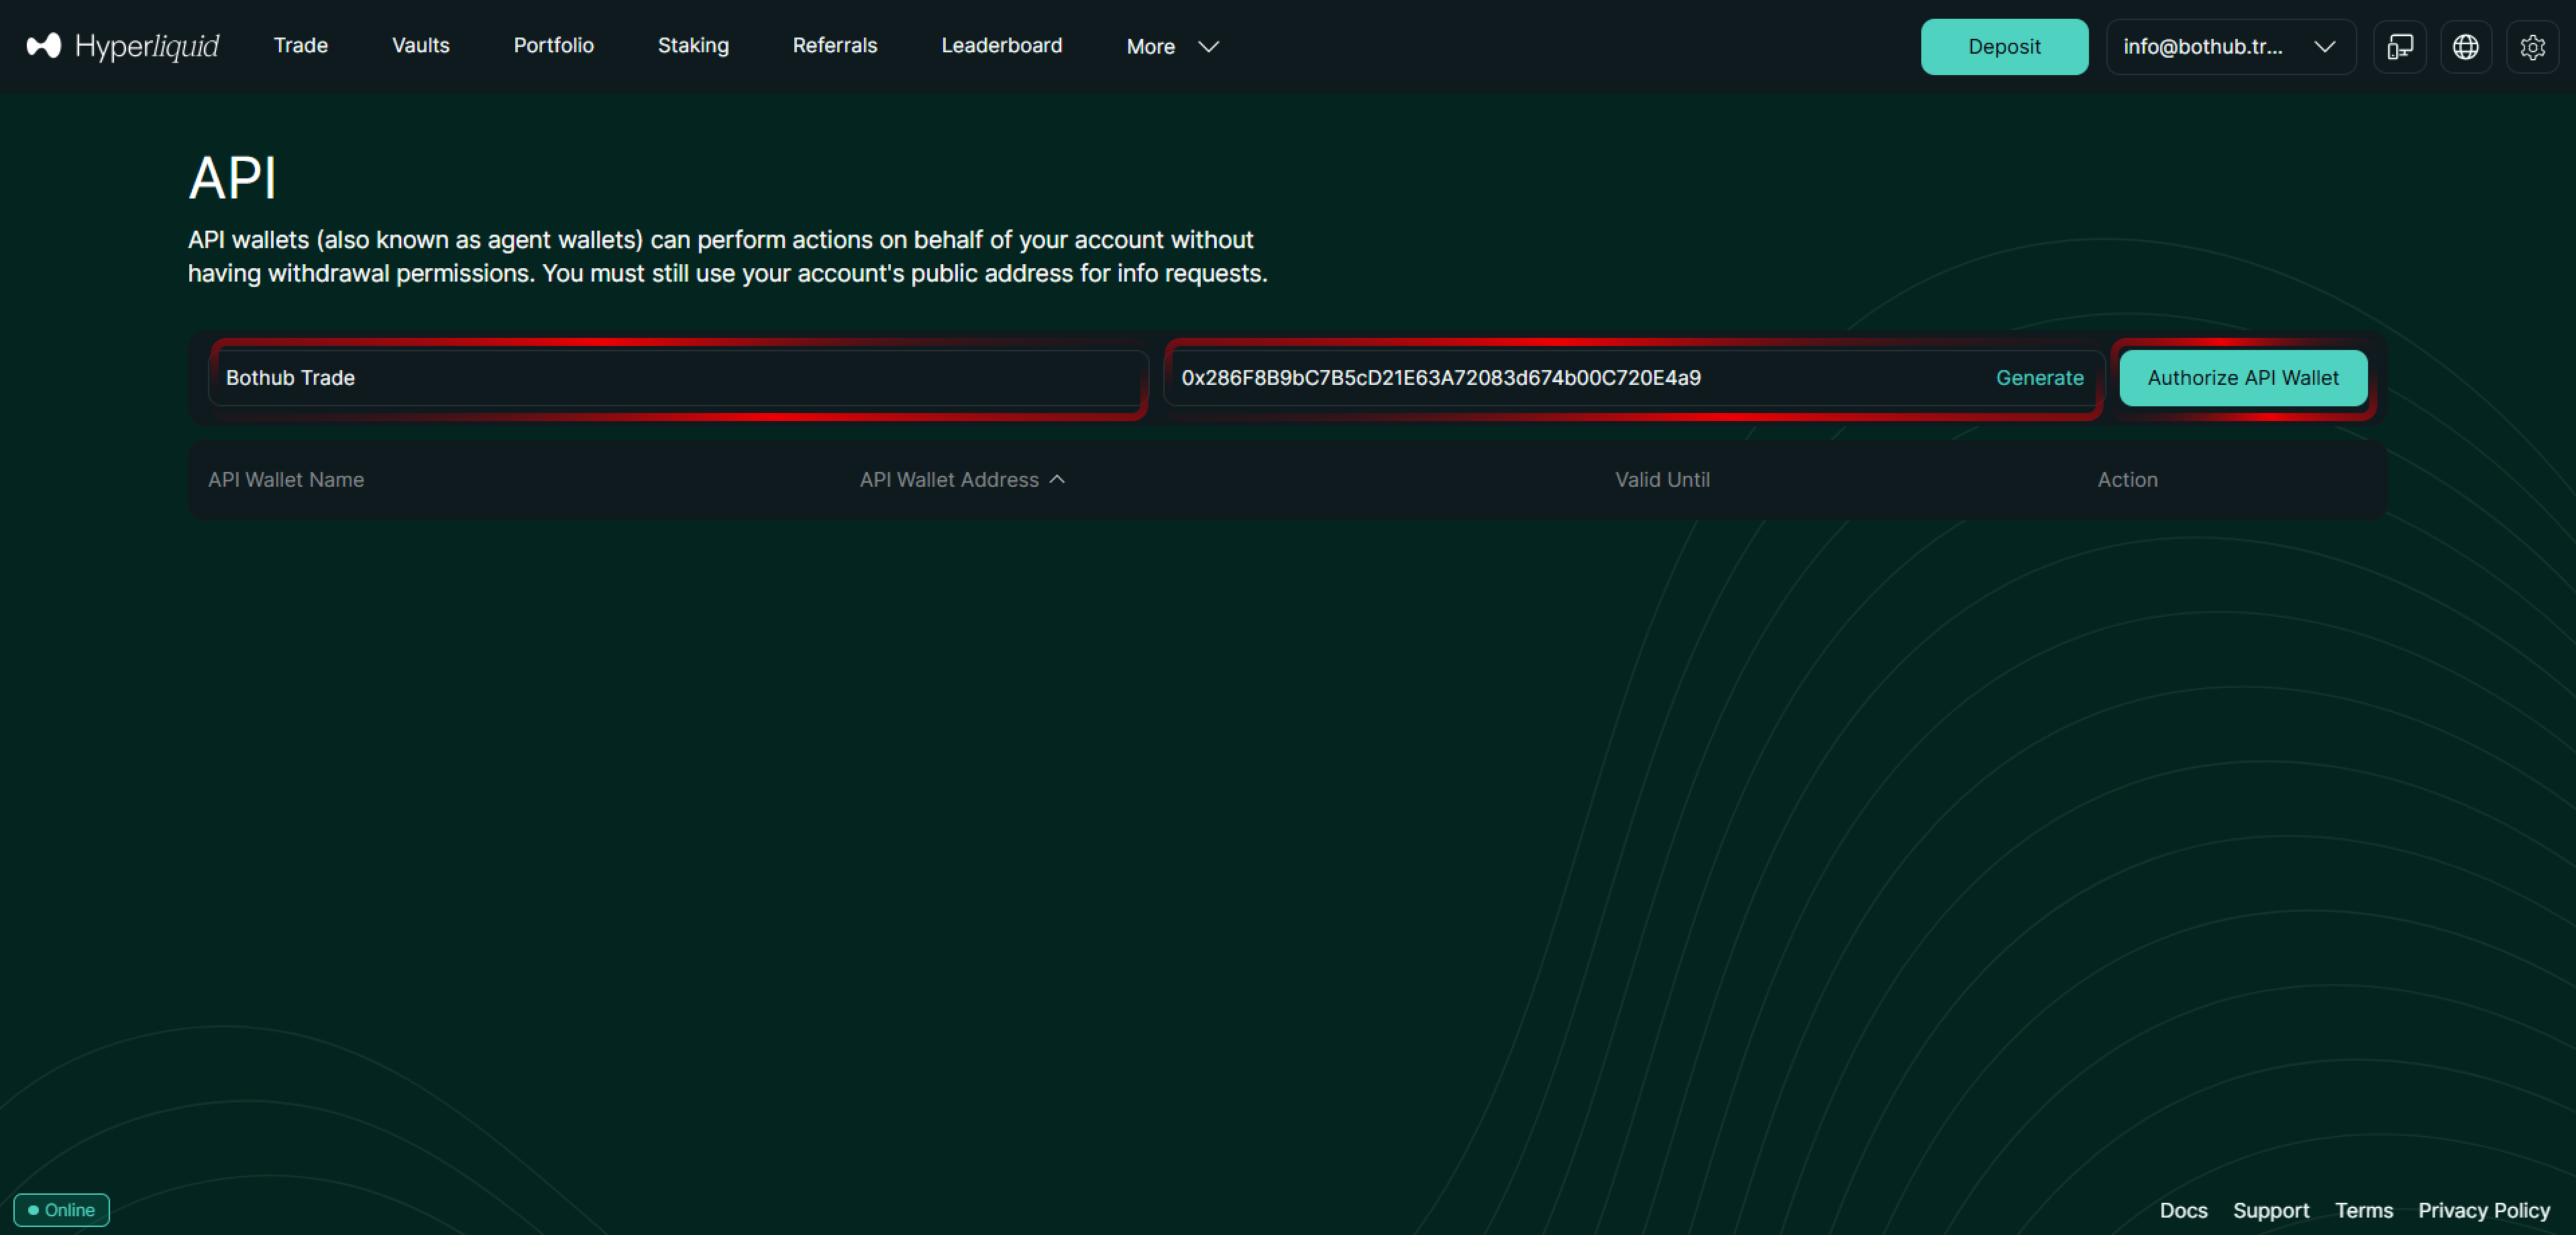2576x1235 pixels.
Task: Click the Online status indicator
Action: click(62, 1209)
